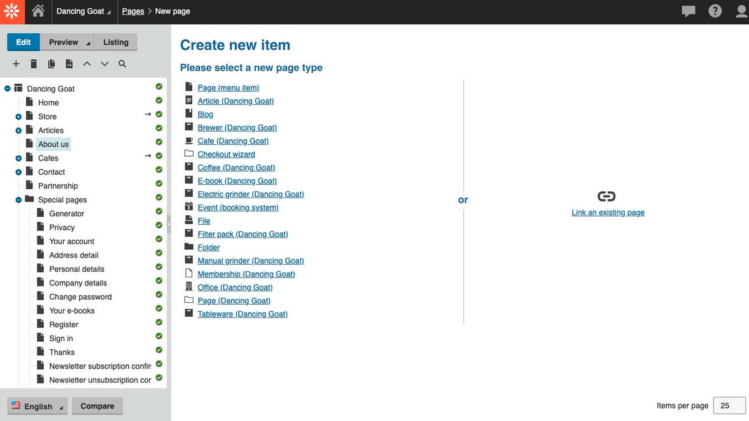Select Partnership in the content tree
Screen dimensions: 749x421
click(58, 186)
